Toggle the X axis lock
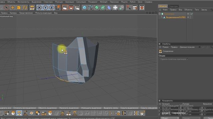The image size is (213, 119). (x=39, y=8)
